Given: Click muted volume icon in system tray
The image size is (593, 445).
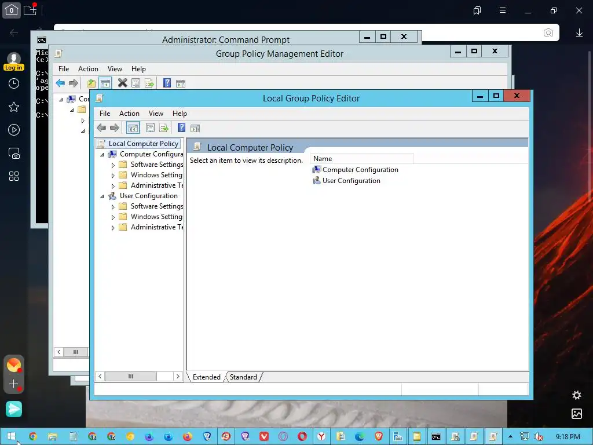Looking at the screenshot, I should coord(538,437).
